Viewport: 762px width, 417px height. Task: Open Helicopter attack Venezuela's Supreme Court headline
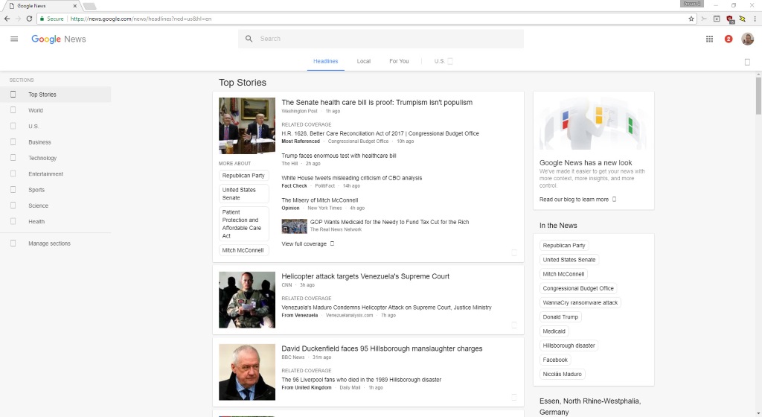pos(365,276)
